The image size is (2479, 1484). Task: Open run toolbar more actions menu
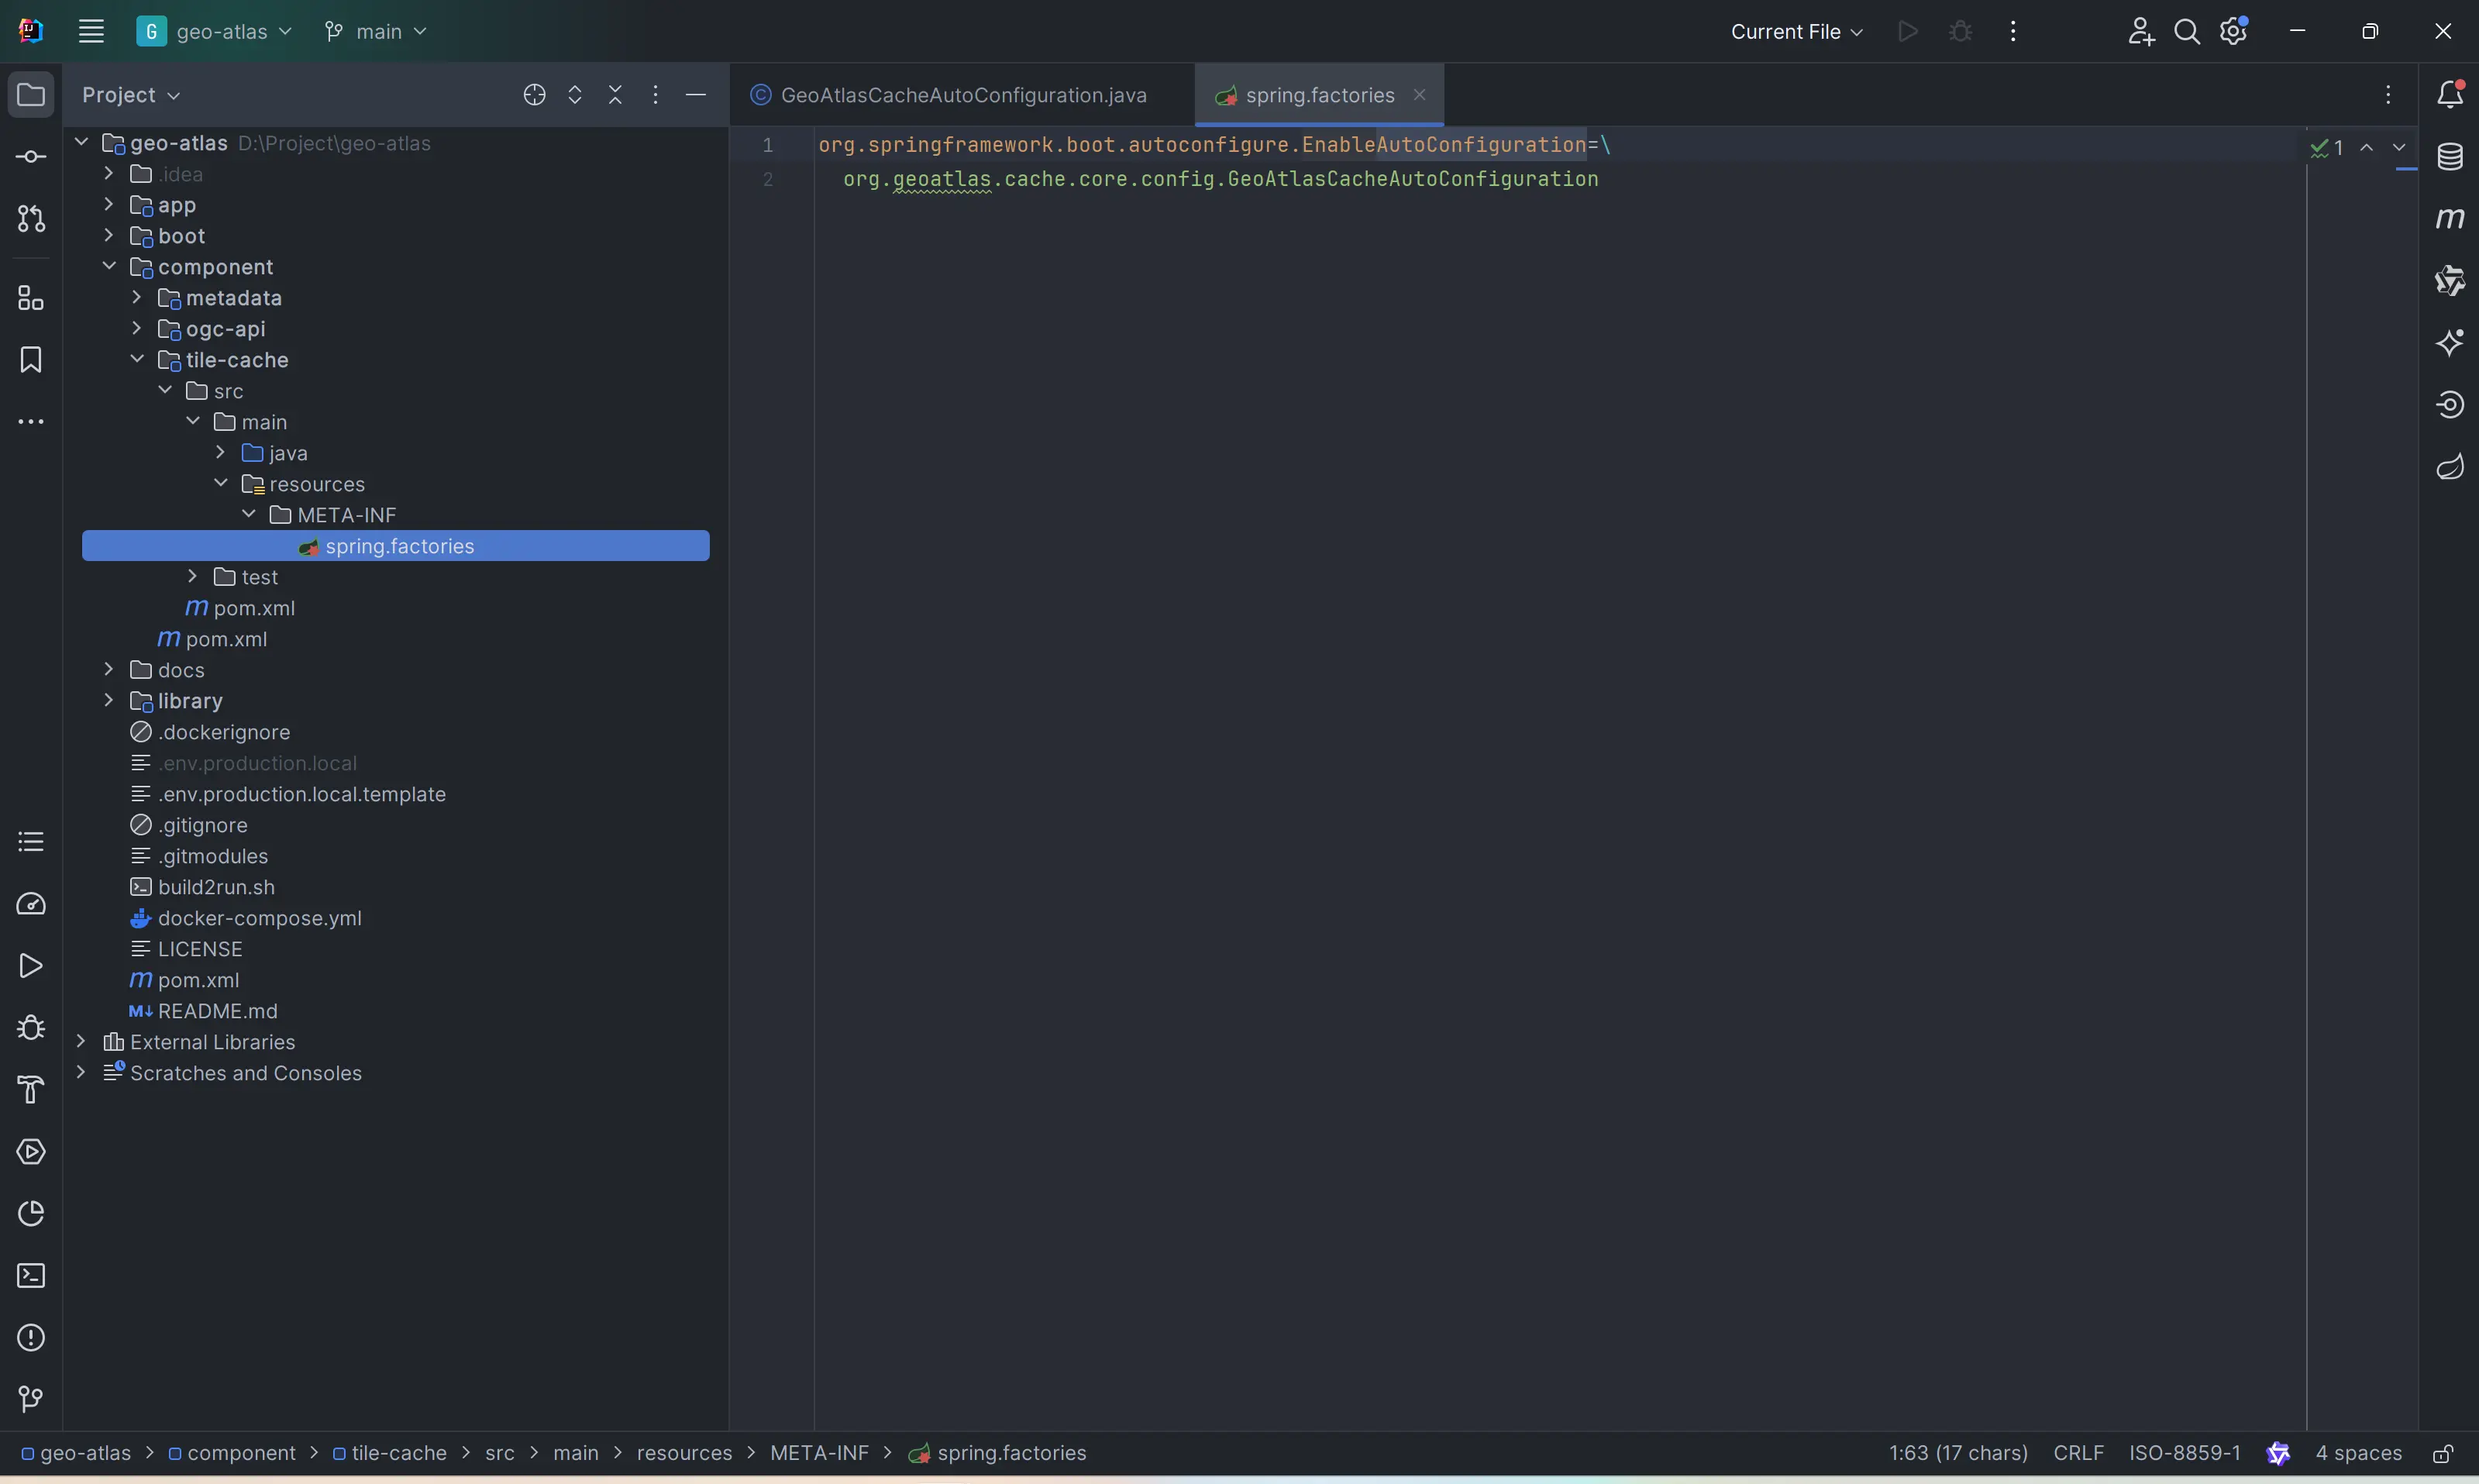tap(2013, 31)
